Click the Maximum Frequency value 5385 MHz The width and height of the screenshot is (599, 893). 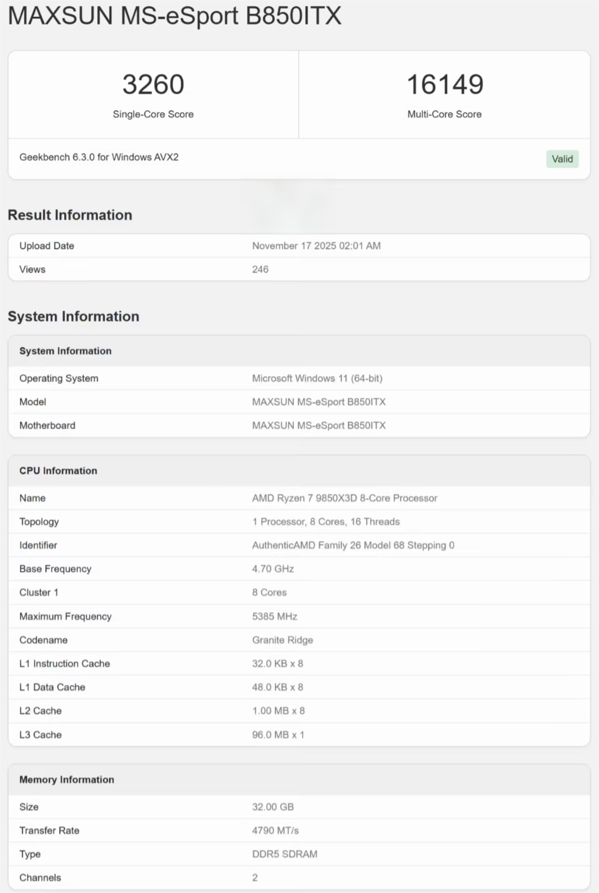[274, 617]
